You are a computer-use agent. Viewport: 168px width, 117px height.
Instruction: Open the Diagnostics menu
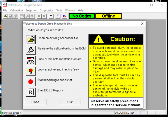coord(46,10)
